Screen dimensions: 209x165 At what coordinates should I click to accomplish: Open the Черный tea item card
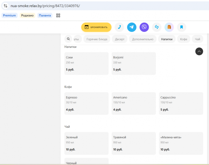click(x=86, y=161)
